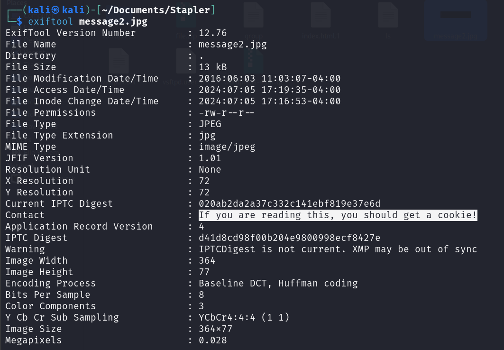Click the ExifTool version 12.76 value
504x350 pixels.
[212, 33]
